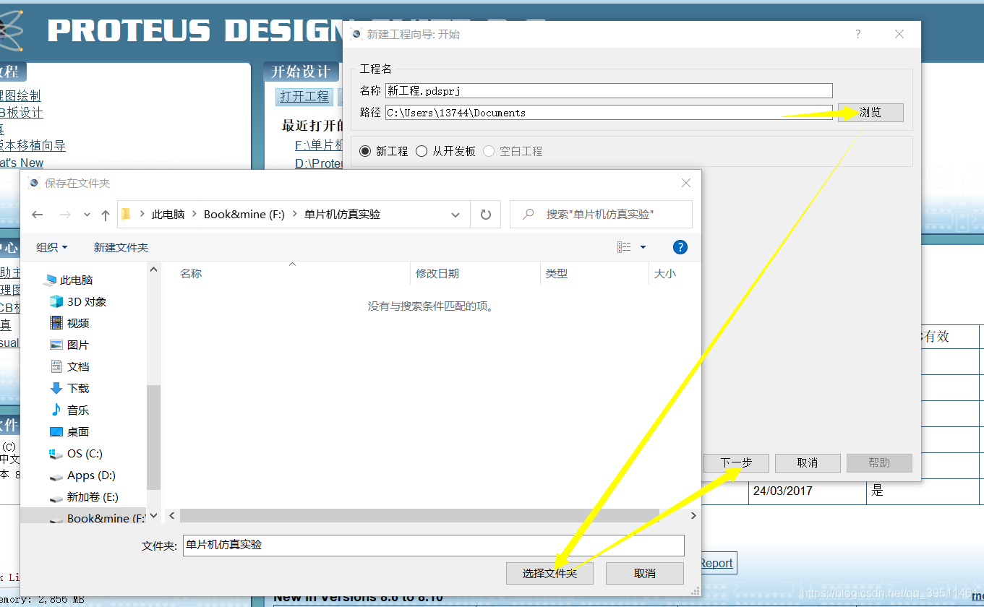This screenshot has width=984, height=607.
Task: Open the 组织 menu
Action: (x=51, y=247)
